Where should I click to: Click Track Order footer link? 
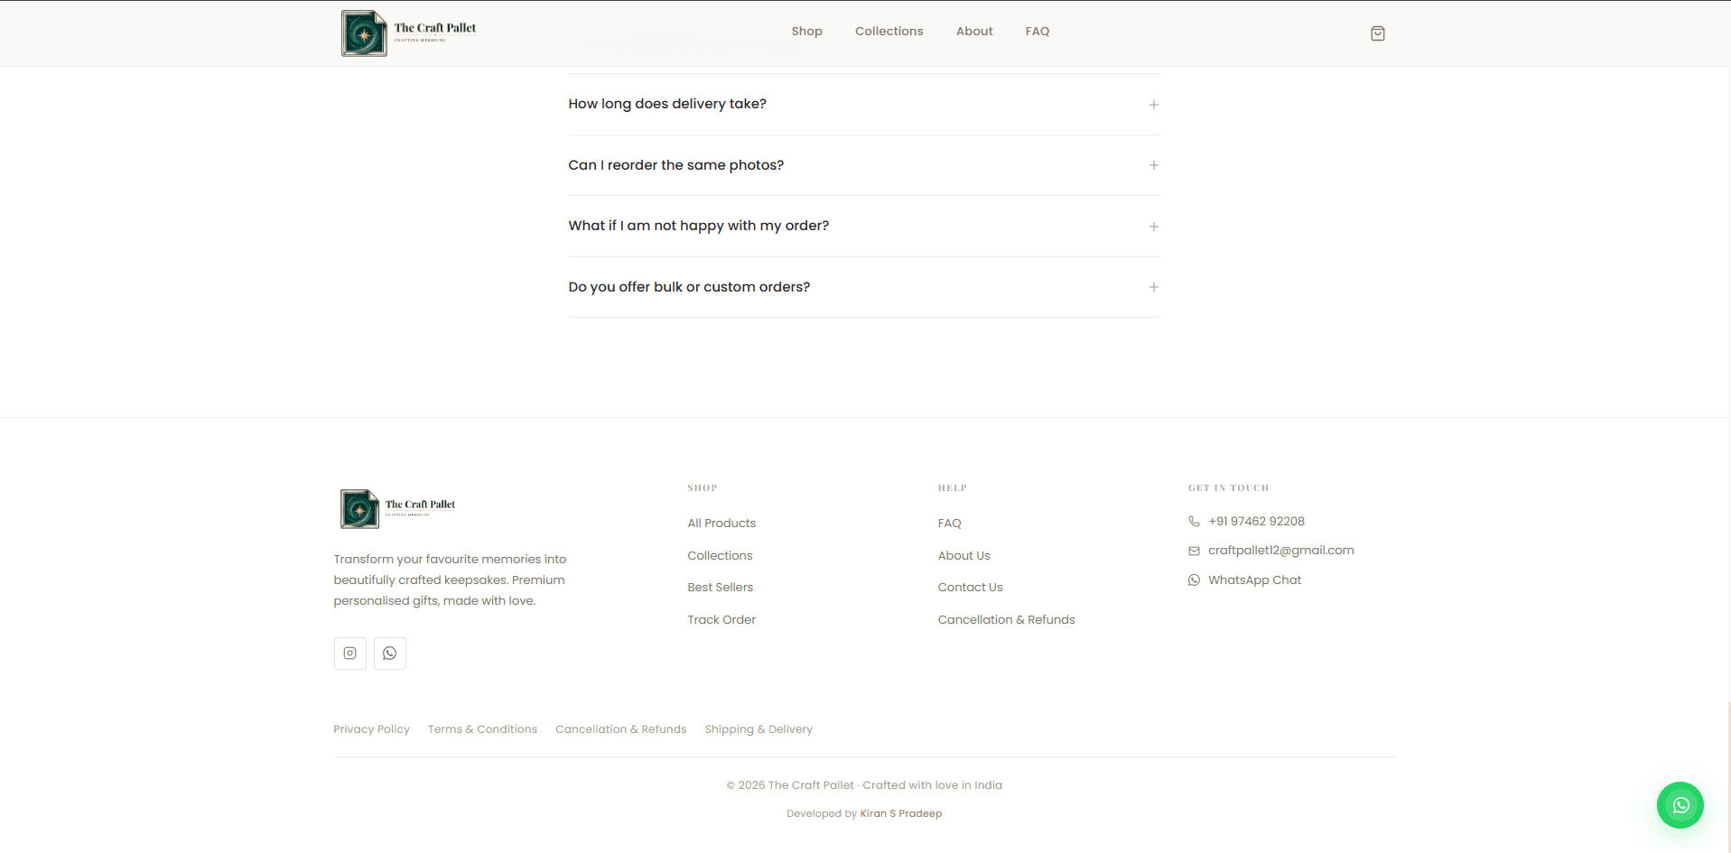pyautogui.click(x=721, y=620)
